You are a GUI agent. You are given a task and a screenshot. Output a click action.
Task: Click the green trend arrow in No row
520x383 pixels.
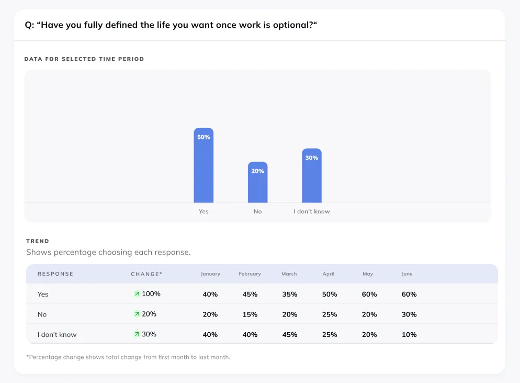click(x=137, y=314)
